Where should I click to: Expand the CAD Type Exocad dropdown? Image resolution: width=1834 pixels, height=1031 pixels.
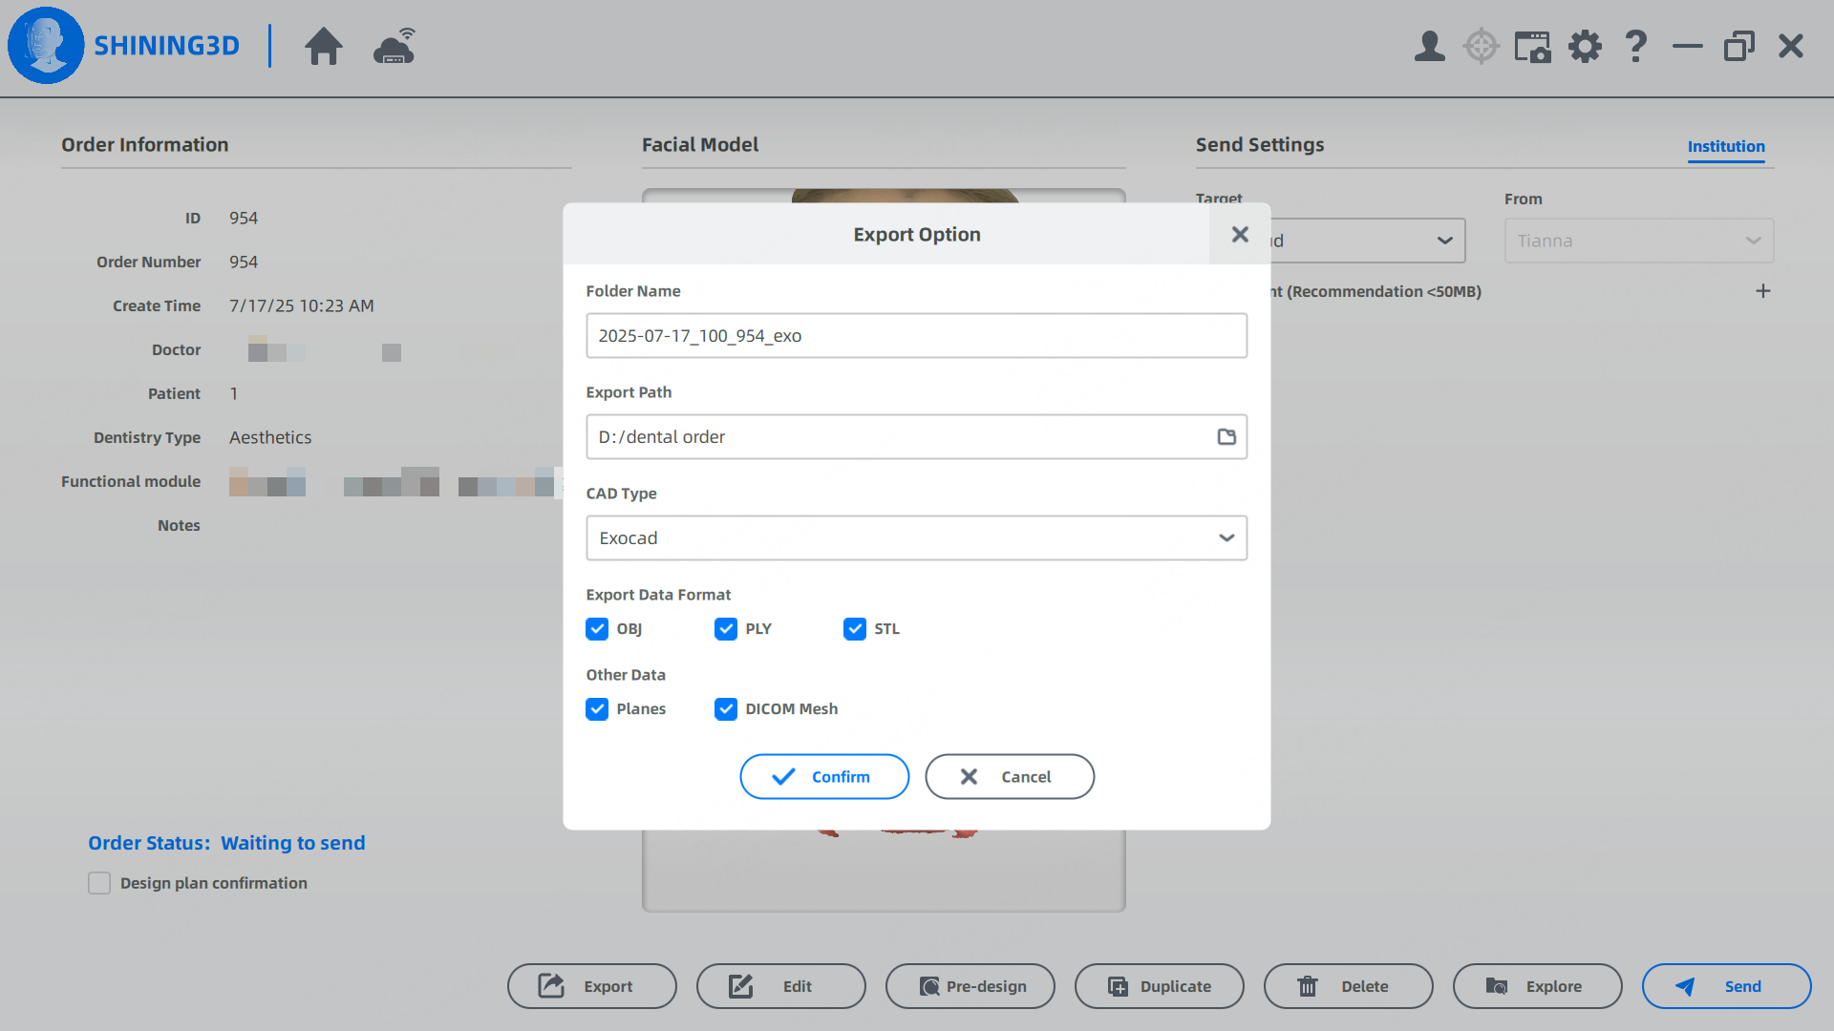[x=916, y=537]
